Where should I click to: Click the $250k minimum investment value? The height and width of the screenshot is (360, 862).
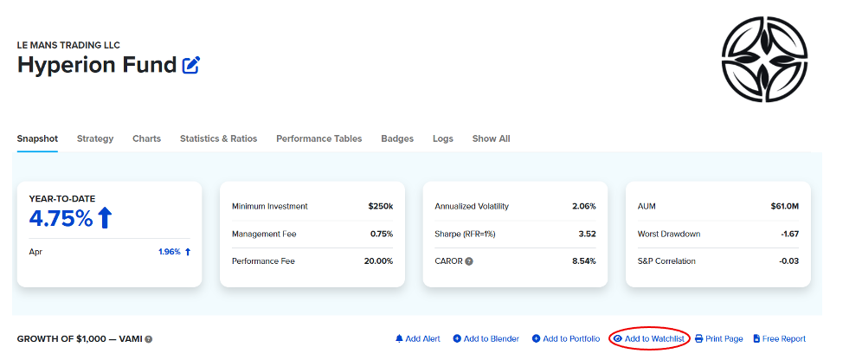coord(381,207)
